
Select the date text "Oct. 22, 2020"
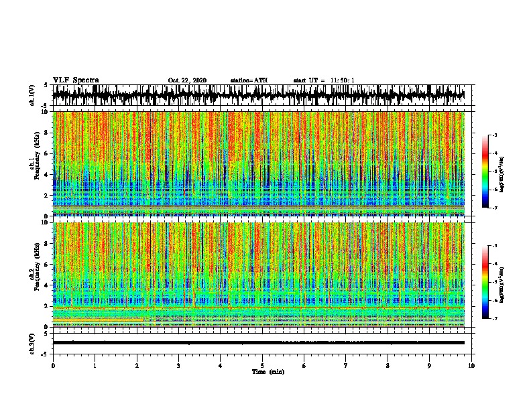[187, 80]
